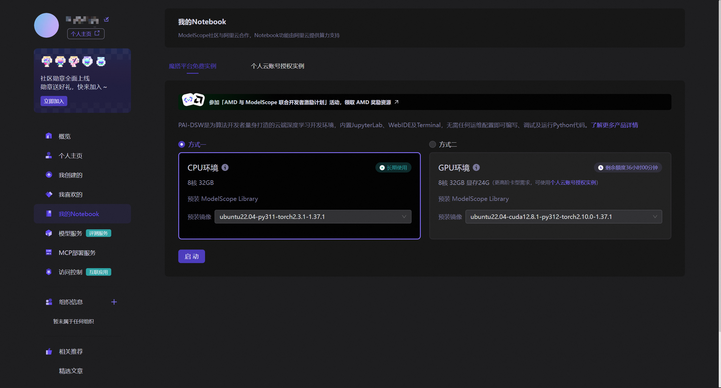
Task: Select the 方式二 radio button
Action: [x=432, y=144]
